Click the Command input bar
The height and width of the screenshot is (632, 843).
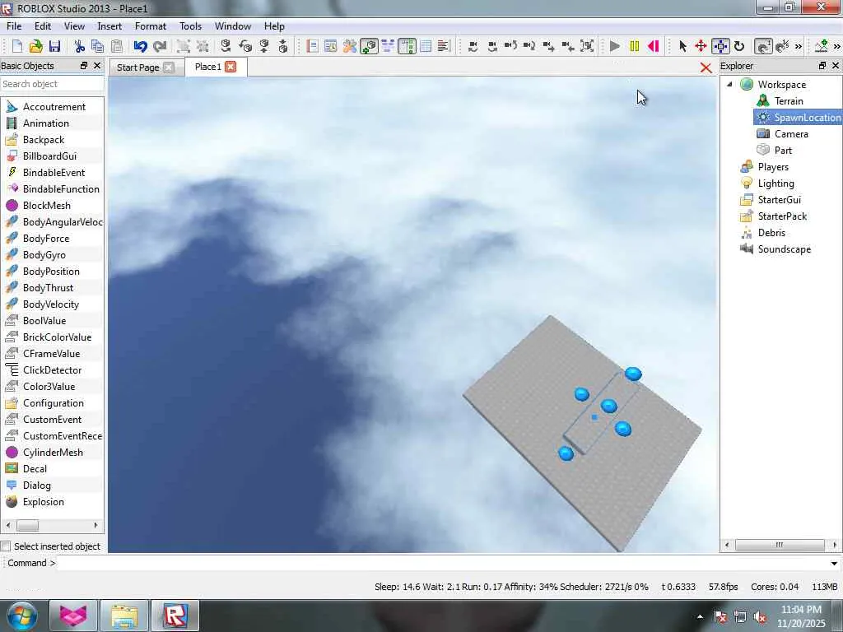coord(442,563)
